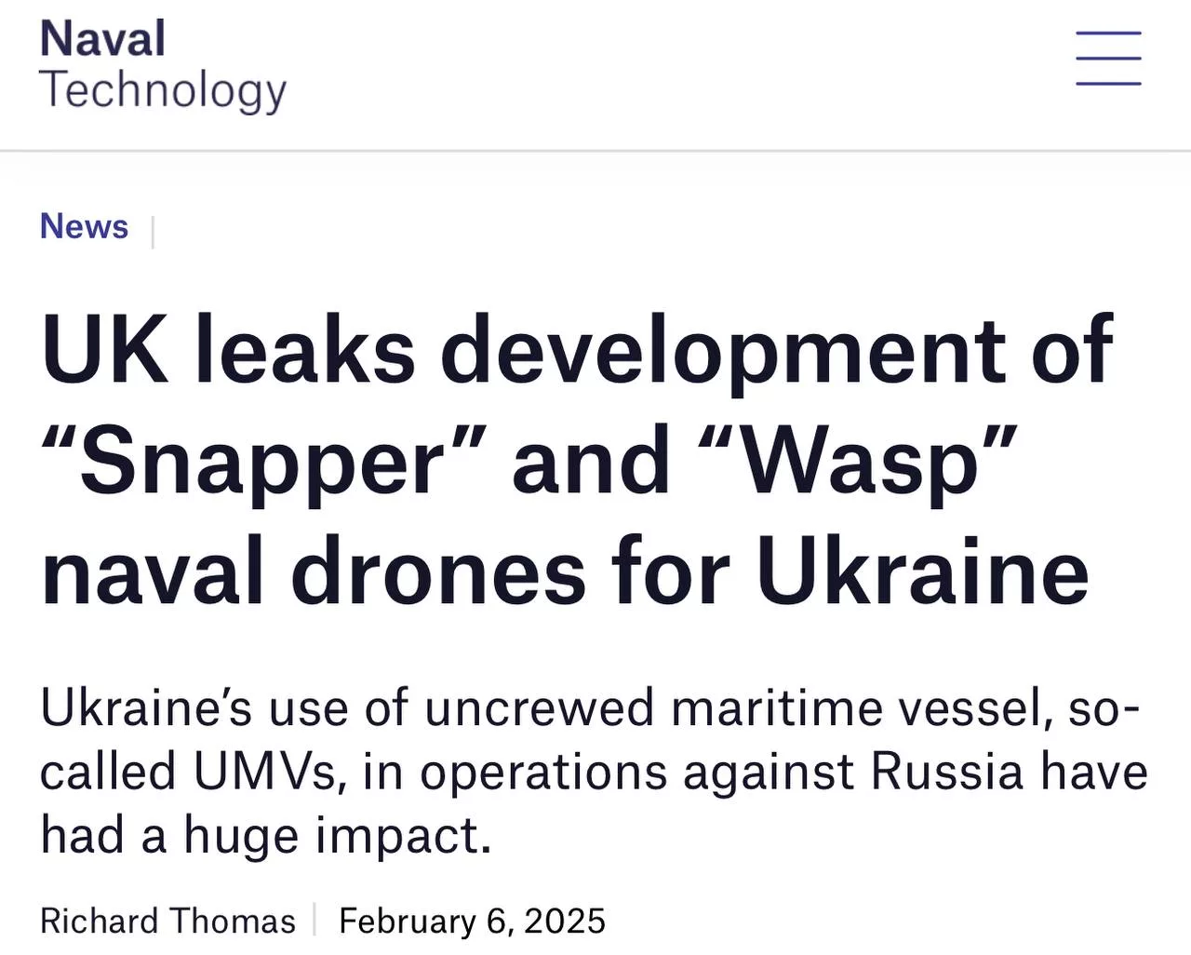
Task: Click "Ukraine's" starting the summary
Action: click(x=146, y=708)
